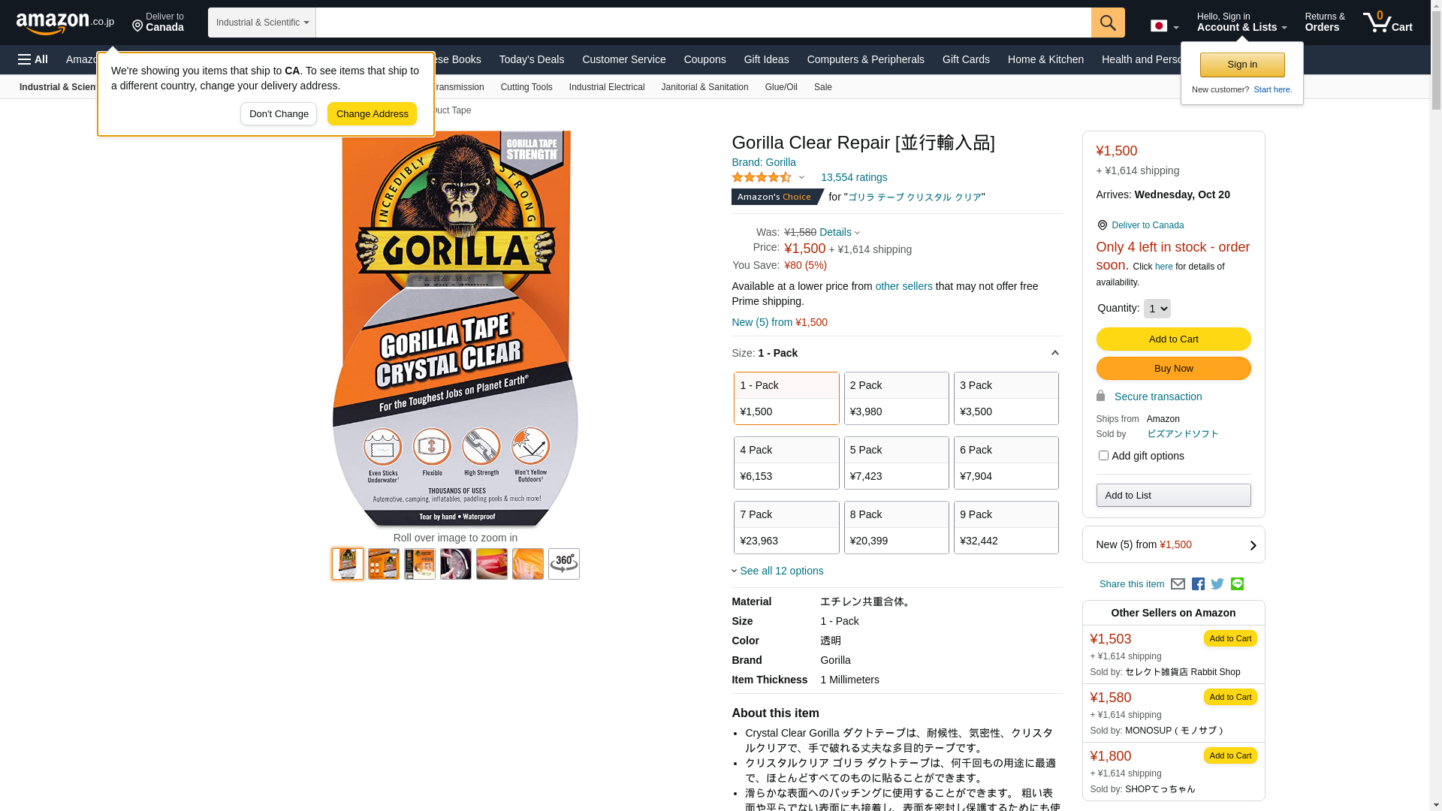Viewport: 1442px width, 811px height.
Task: Check the Add gift options box
Action: coord(1103,456)
